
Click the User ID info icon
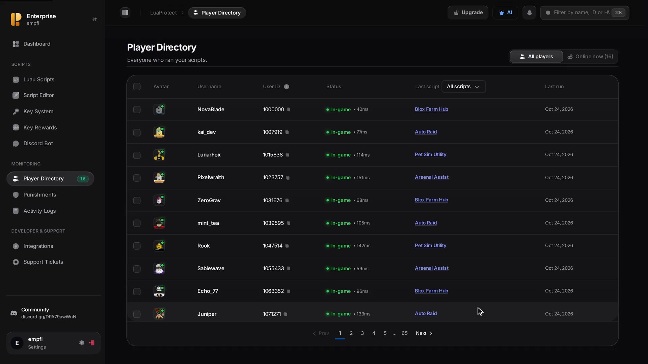287,87
